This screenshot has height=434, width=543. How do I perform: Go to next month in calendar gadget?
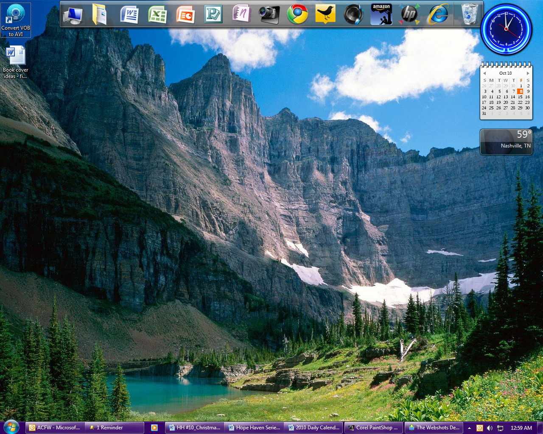click(528, 73)
